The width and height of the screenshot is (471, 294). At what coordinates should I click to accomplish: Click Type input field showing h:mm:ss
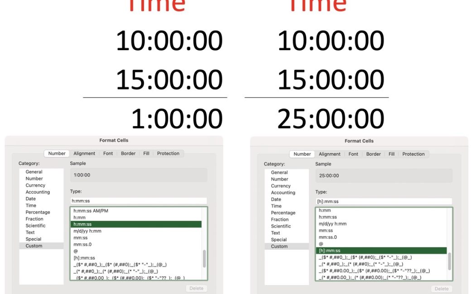[138, 201]
